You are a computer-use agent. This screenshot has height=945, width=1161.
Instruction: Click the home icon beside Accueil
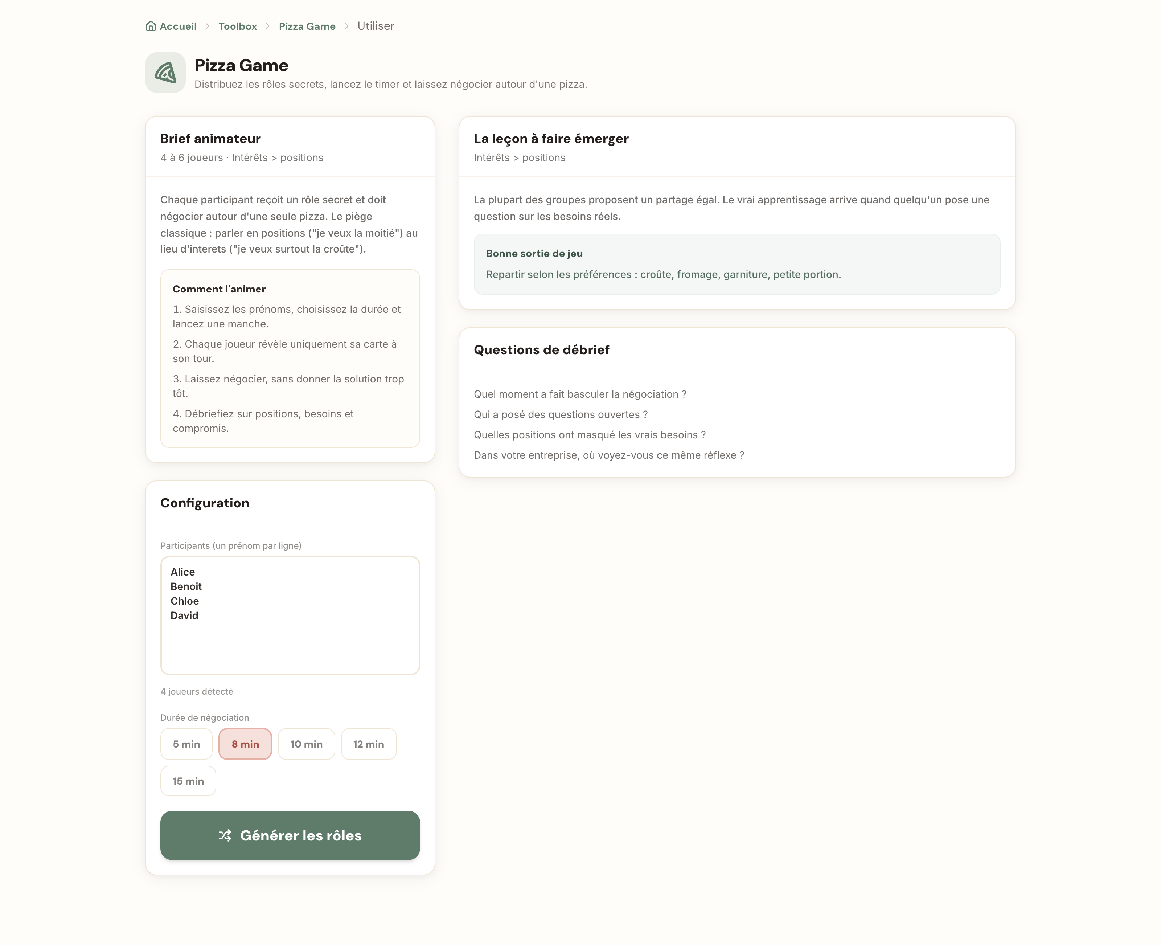point(151,26)
